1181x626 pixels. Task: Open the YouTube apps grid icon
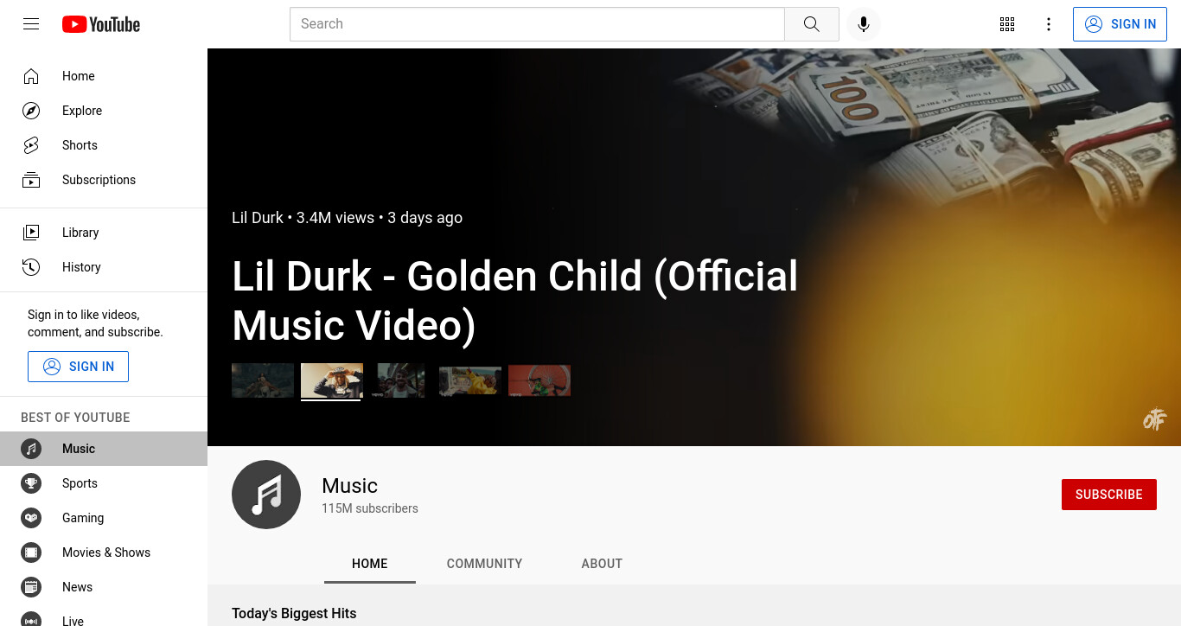coord(1007,24)
